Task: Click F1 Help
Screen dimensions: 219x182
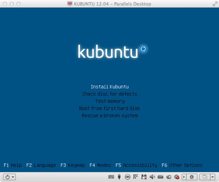Action: (x=13, y=165)
